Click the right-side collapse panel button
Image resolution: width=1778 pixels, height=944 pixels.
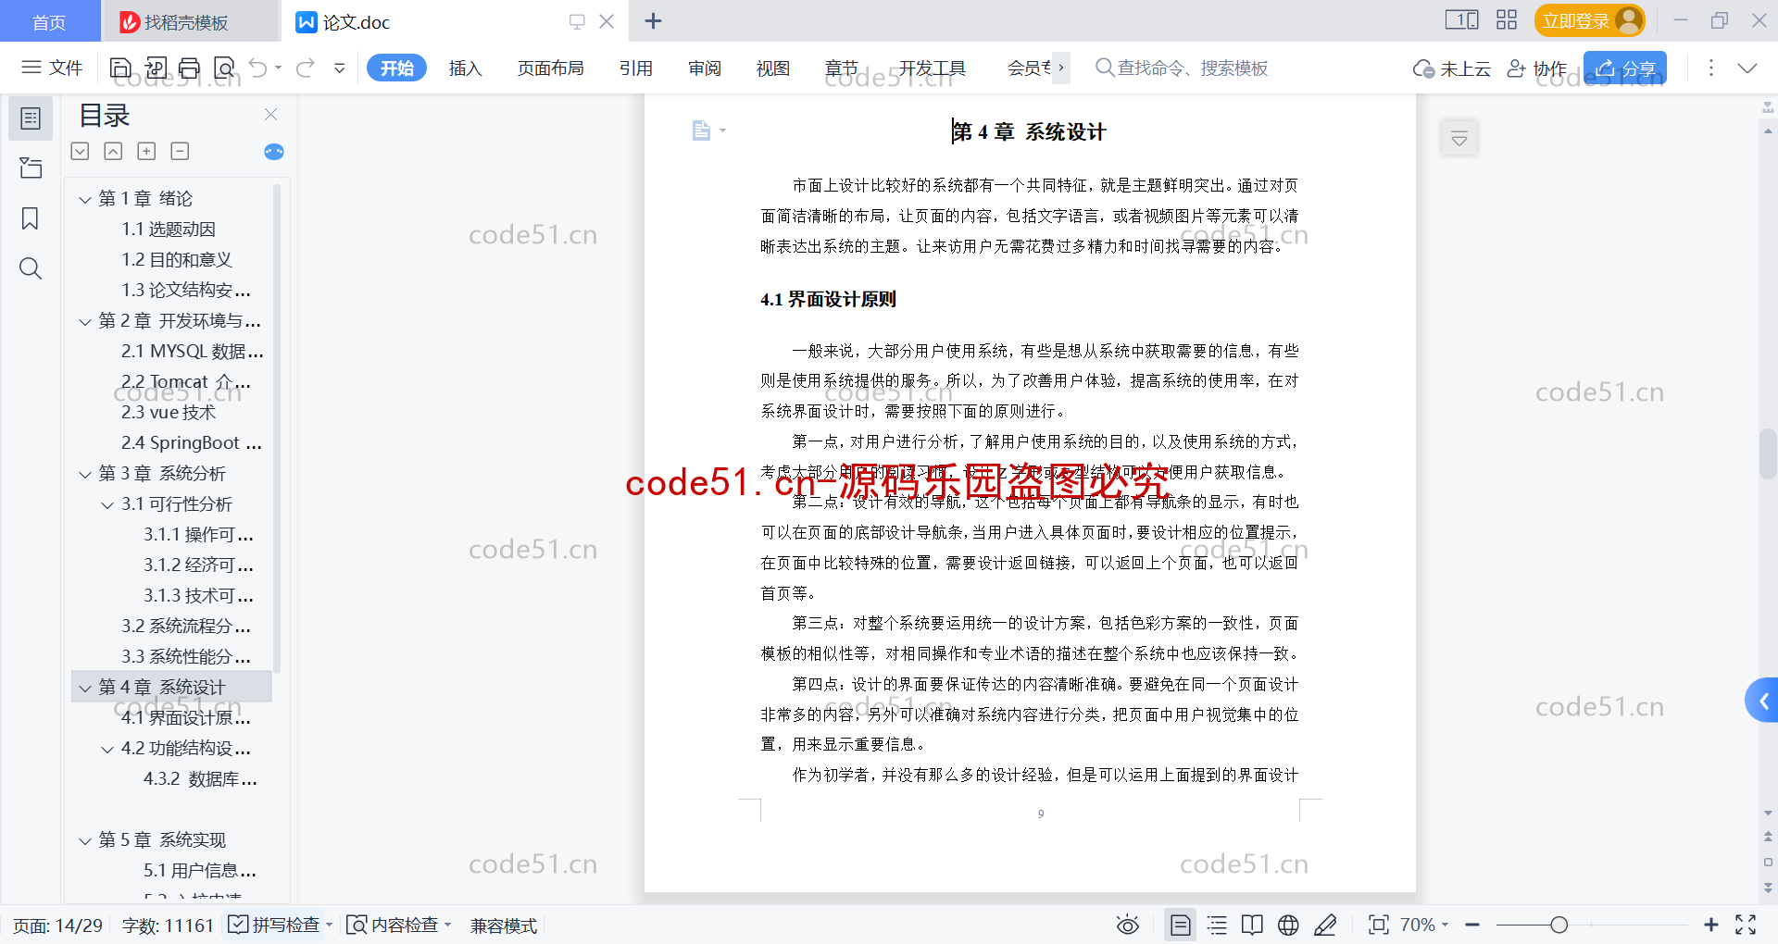coord(1762,702)
